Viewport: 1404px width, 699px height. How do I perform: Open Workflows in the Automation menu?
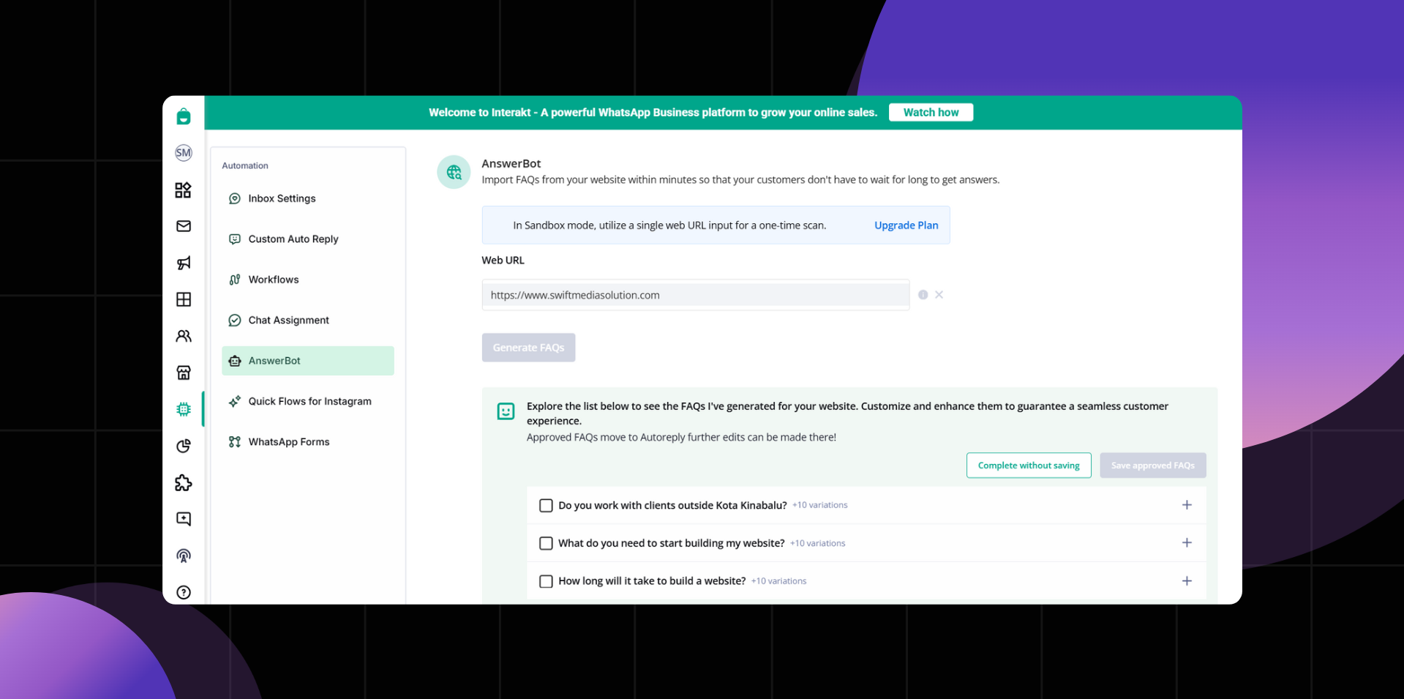(274, 280)
